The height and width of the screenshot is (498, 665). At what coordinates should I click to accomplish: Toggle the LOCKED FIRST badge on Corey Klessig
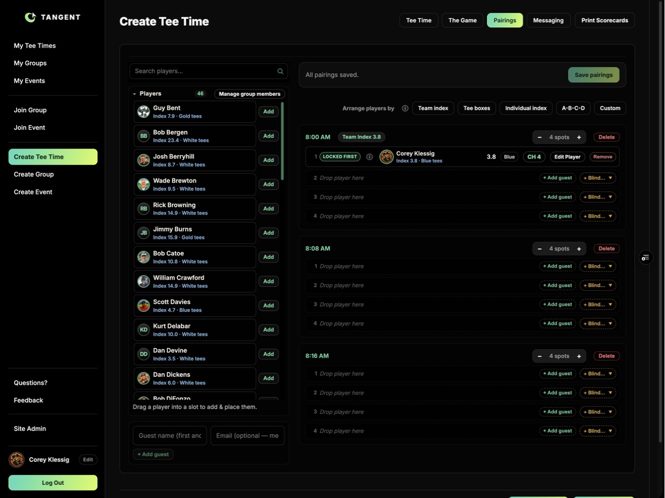(x=340, y=157)
